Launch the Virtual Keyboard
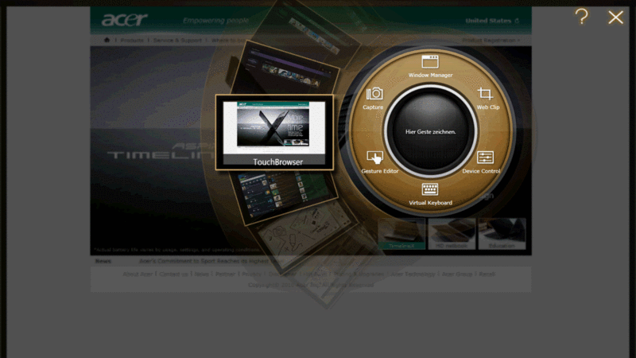This screenshot has width=636, height=358. point(430,194)
